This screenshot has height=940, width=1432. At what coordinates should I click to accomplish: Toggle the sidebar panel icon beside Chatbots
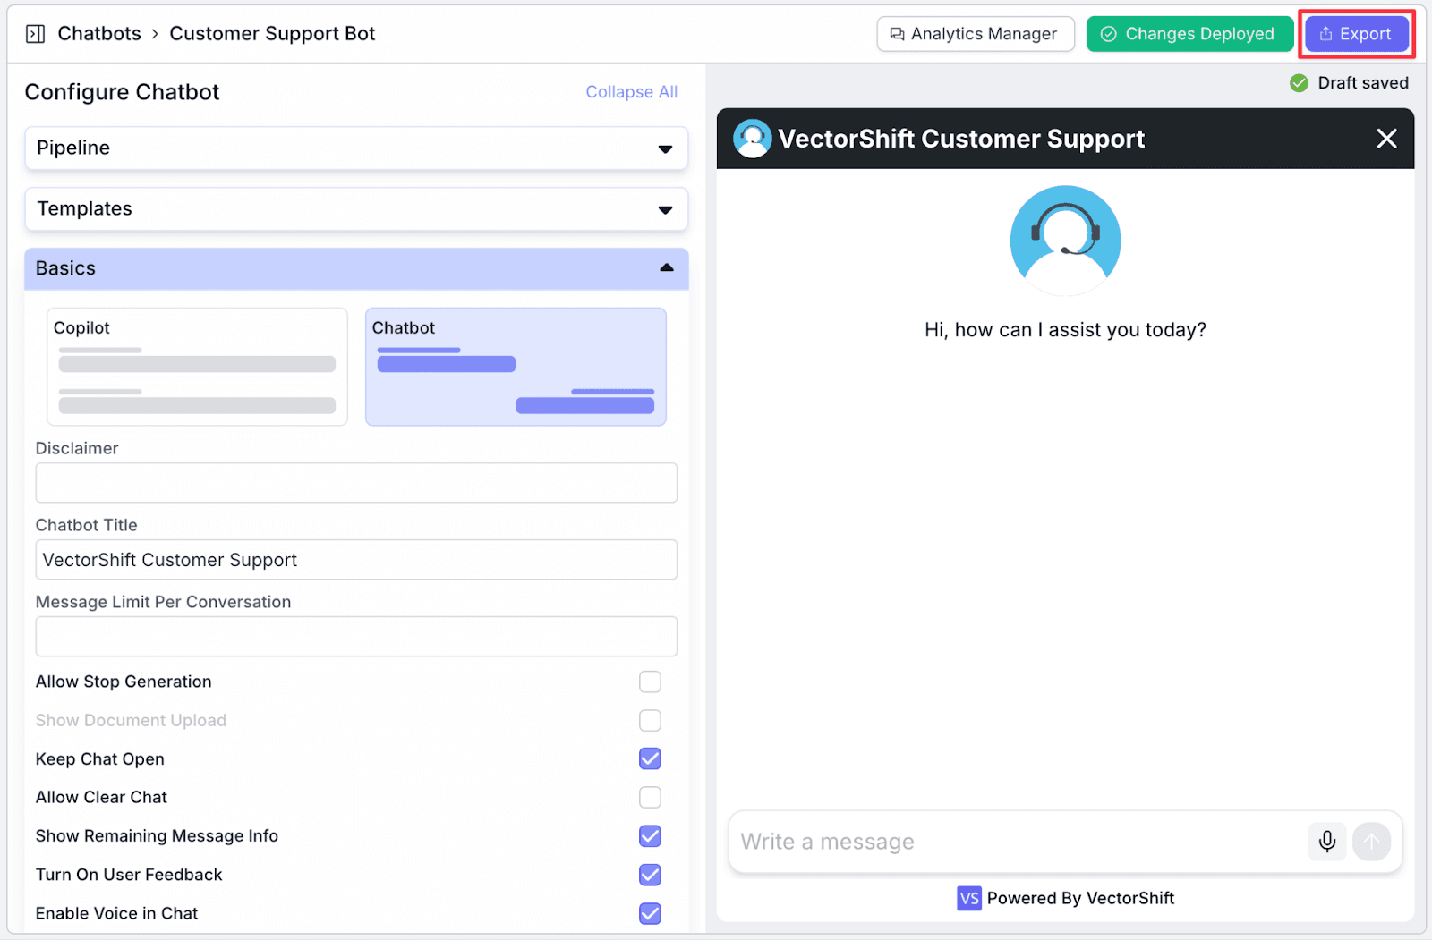point(36,34)
